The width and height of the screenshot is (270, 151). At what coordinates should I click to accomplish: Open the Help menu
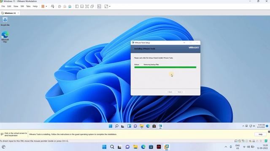(x=35, y=6)
